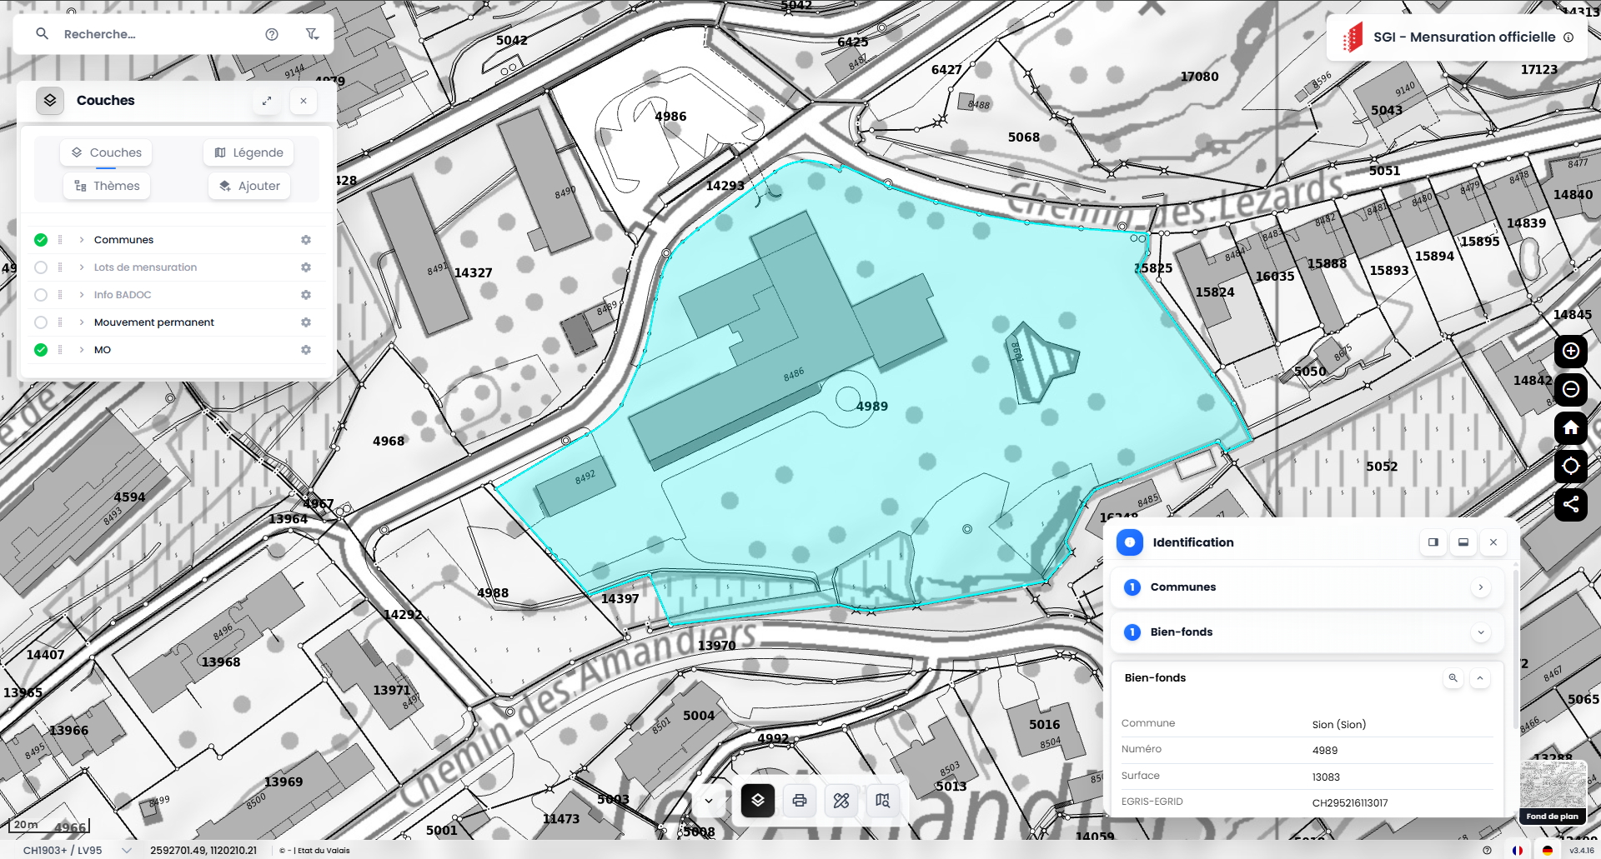Click the Ajouter button
The height and width of the screenshot is (859, 1601).
click(249, 186)
